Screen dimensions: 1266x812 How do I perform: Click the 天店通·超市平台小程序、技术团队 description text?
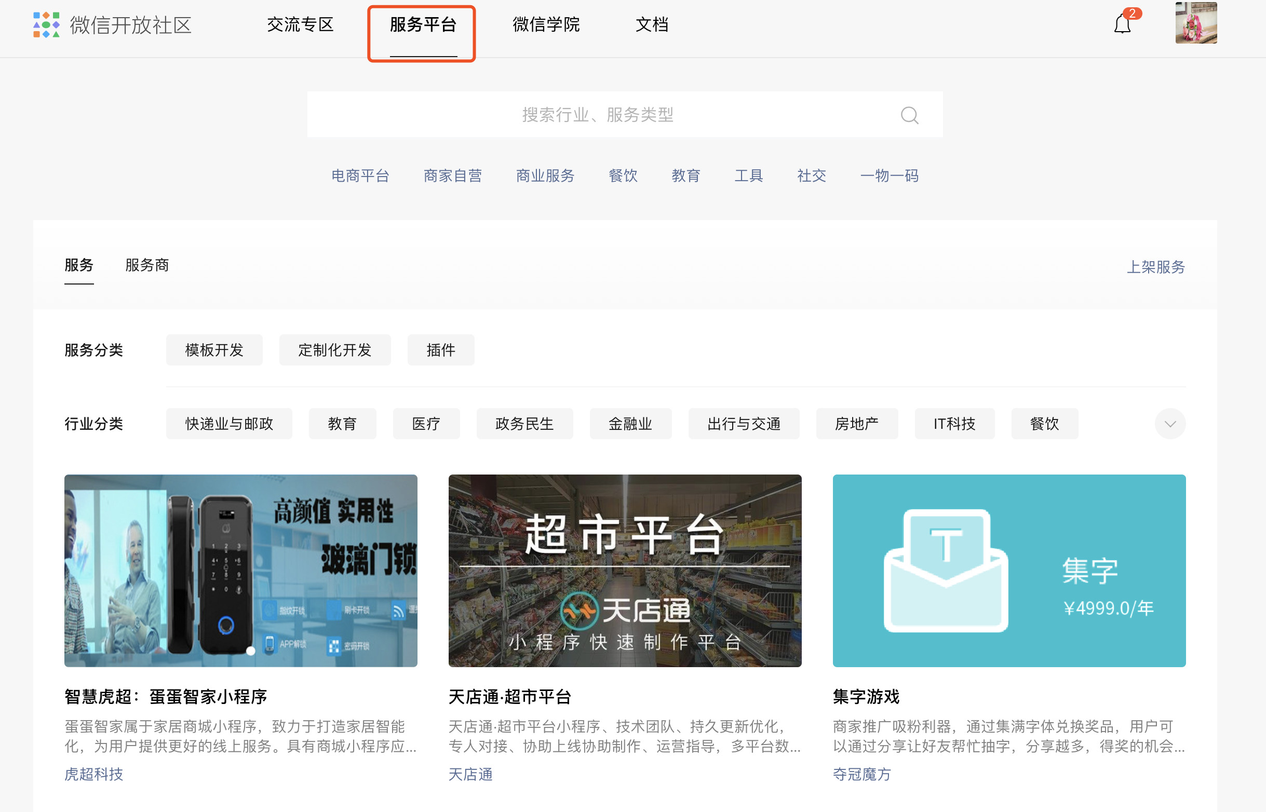coord(625,737)
